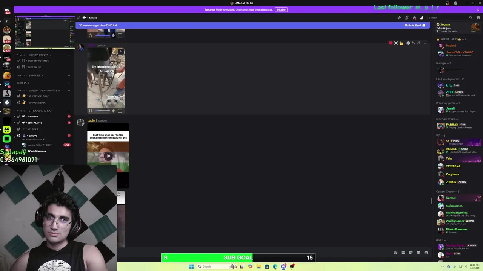Add channel to JOIN TO CREATE category
Image resolution: width=483 pixels, height=271 pixels.
click(x=69, y=55)
